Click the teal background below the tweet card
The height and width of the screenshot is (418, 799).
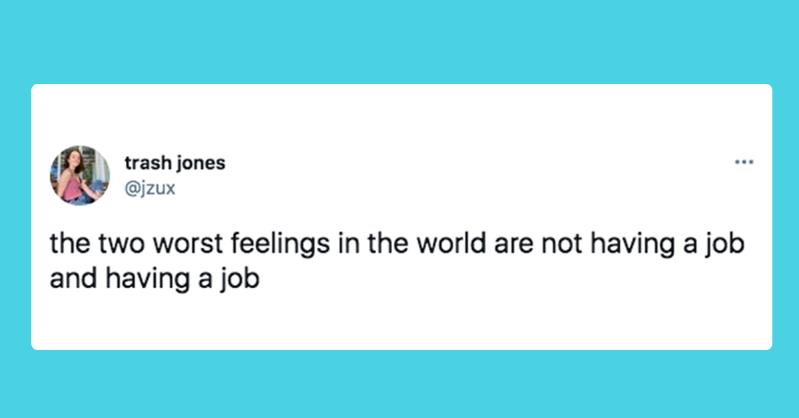pos(400,384)
